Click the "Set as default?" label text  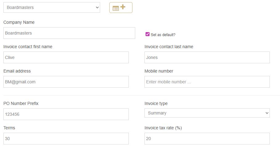[x=163, y=35]
